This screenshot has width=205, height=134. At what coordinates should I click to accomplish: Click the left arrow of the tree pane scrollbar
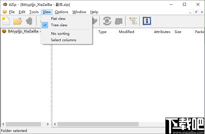[x=3, y=124]
